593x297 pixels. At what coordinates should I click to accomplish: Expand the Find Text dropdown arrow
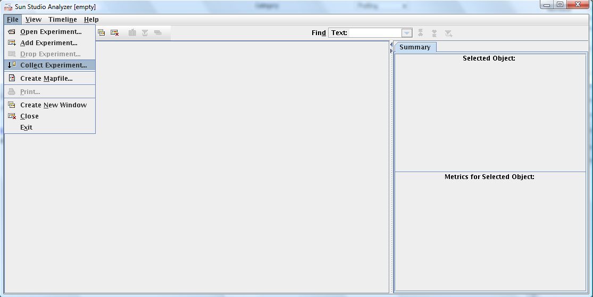coord(406,33)
